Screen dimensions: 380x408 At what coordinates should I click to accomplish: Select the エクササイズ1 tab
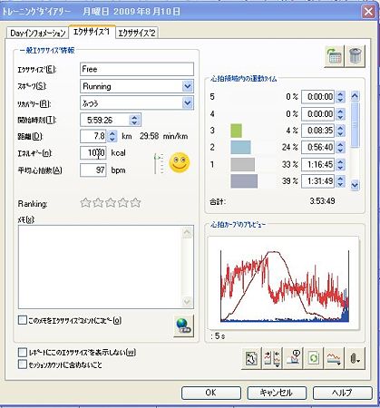coord(92,32)
